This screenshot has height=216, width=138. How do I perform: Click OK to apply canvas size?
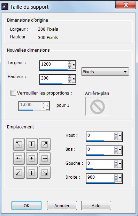(x=26, y=206)
